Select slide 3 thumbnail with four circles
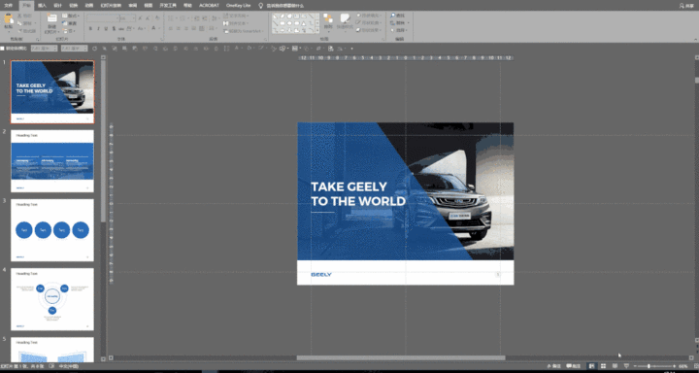The image size is (699, 373). tap(52, 230)
